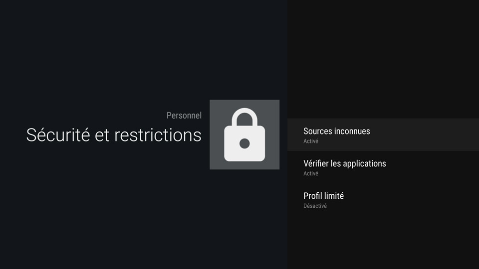Screen dimensions: 479x269
Task: Expand the Profil limité options
Action: point(383,199)
